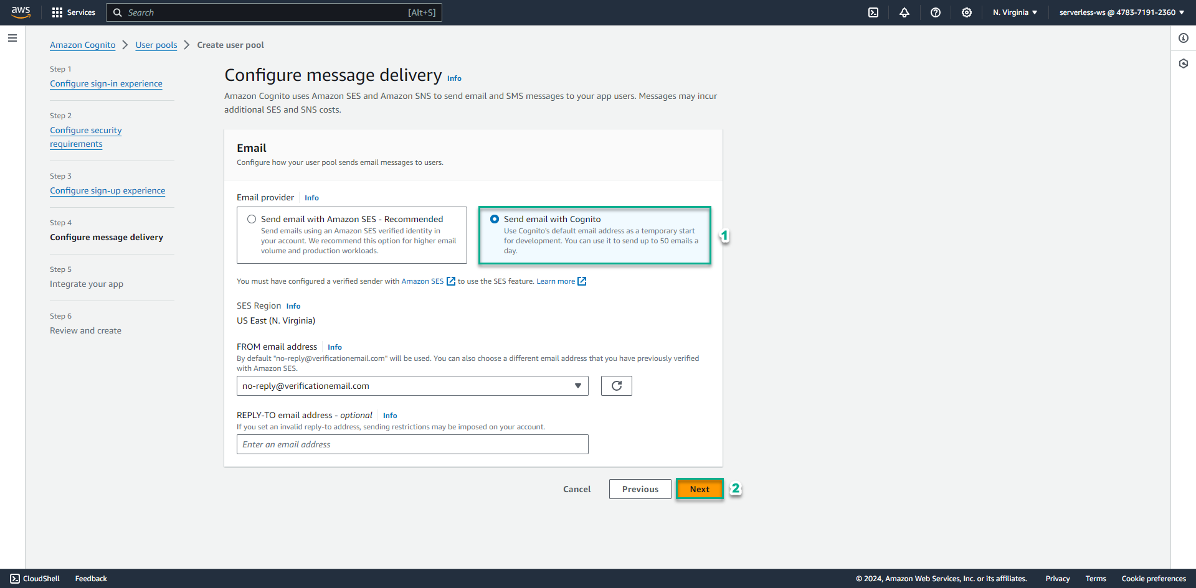Click the Amazon SES text link

(422, 281)
